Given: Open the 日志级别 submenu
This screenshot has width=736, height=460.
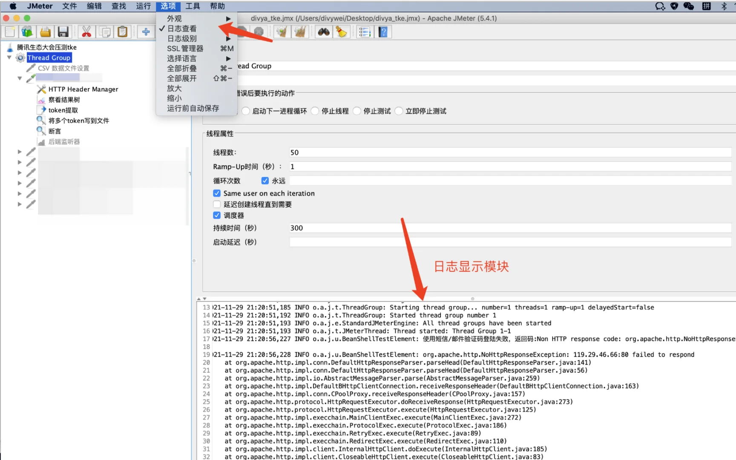Looking at the screenshot, I should (196, 38).
